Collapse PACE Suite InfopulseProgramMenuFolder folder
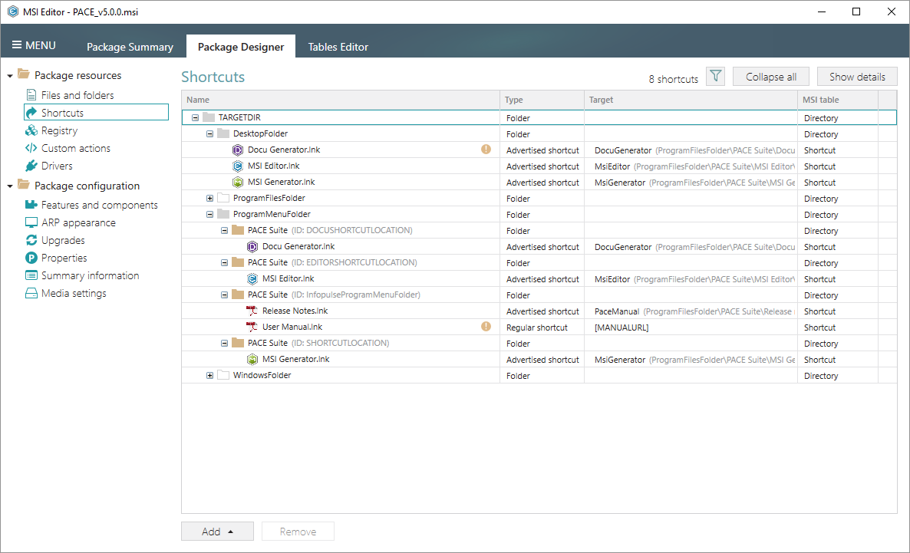910x553 pixels. pos(224,295)
